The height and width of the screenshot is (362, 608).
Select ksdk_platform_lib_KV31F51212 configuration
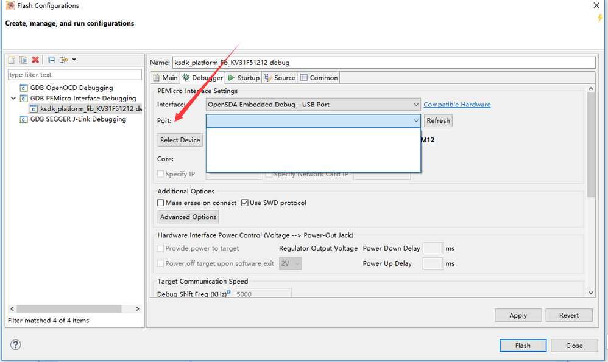91,109
